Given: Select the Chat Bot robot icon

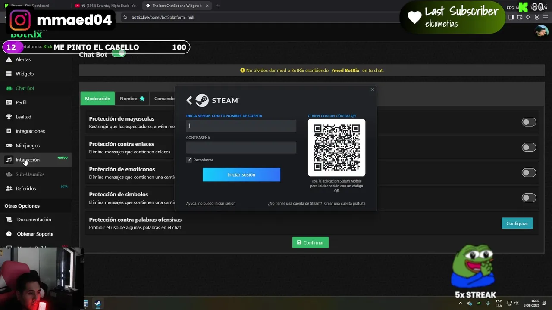Looking at the screenshot, I should [9, 88].
